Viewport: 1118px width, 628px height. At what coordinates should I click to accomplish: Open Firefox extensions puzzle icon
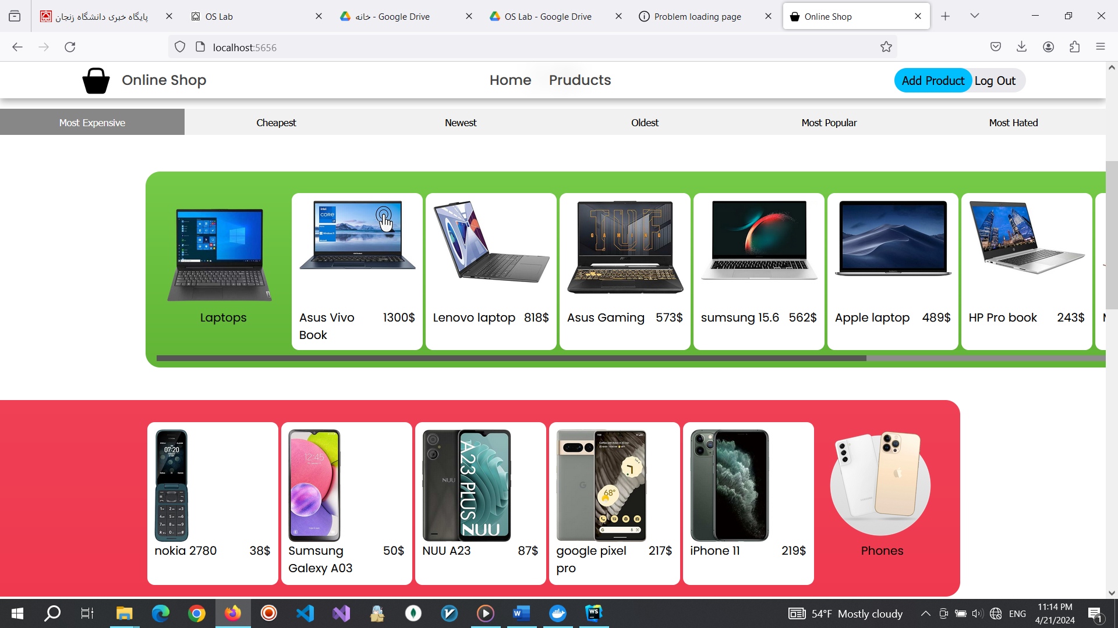pyautogui.click(x=1074, y=47)
